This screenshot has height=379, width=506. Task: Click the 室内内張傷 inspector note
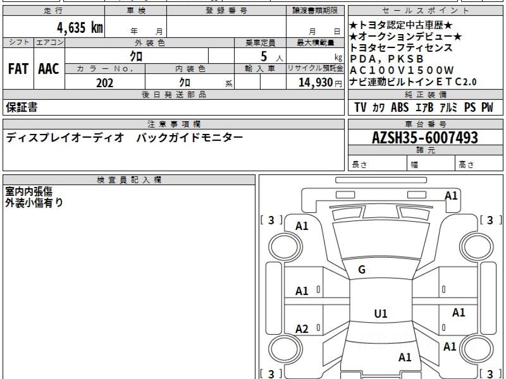29,192
